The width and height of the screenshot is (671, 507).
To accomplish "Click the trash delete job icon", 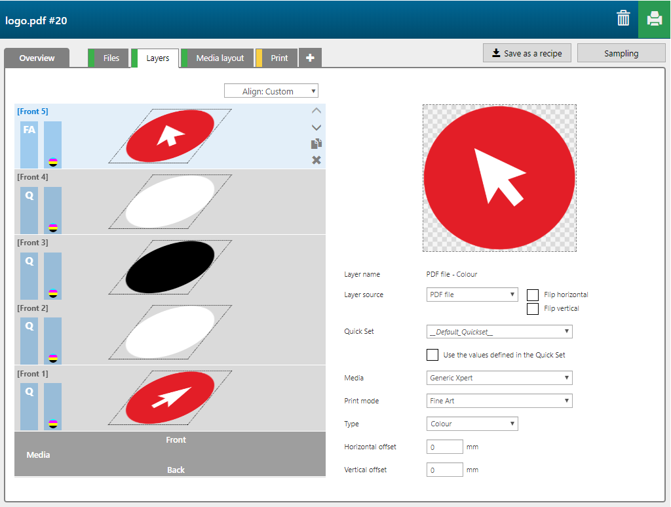I will (623, 18).
